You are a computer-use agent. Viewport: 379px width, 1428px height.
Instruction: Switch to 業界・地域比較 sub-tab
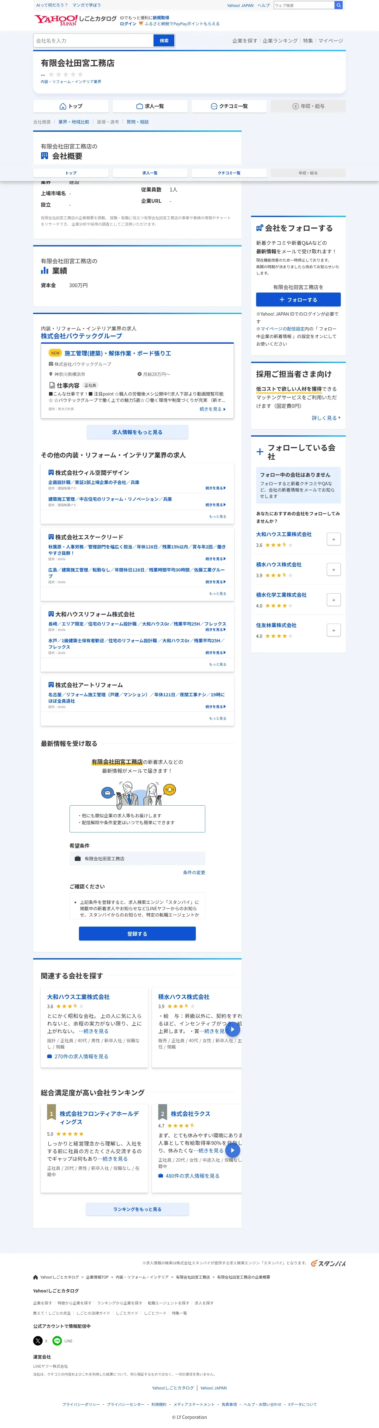[x=74, y=122]
